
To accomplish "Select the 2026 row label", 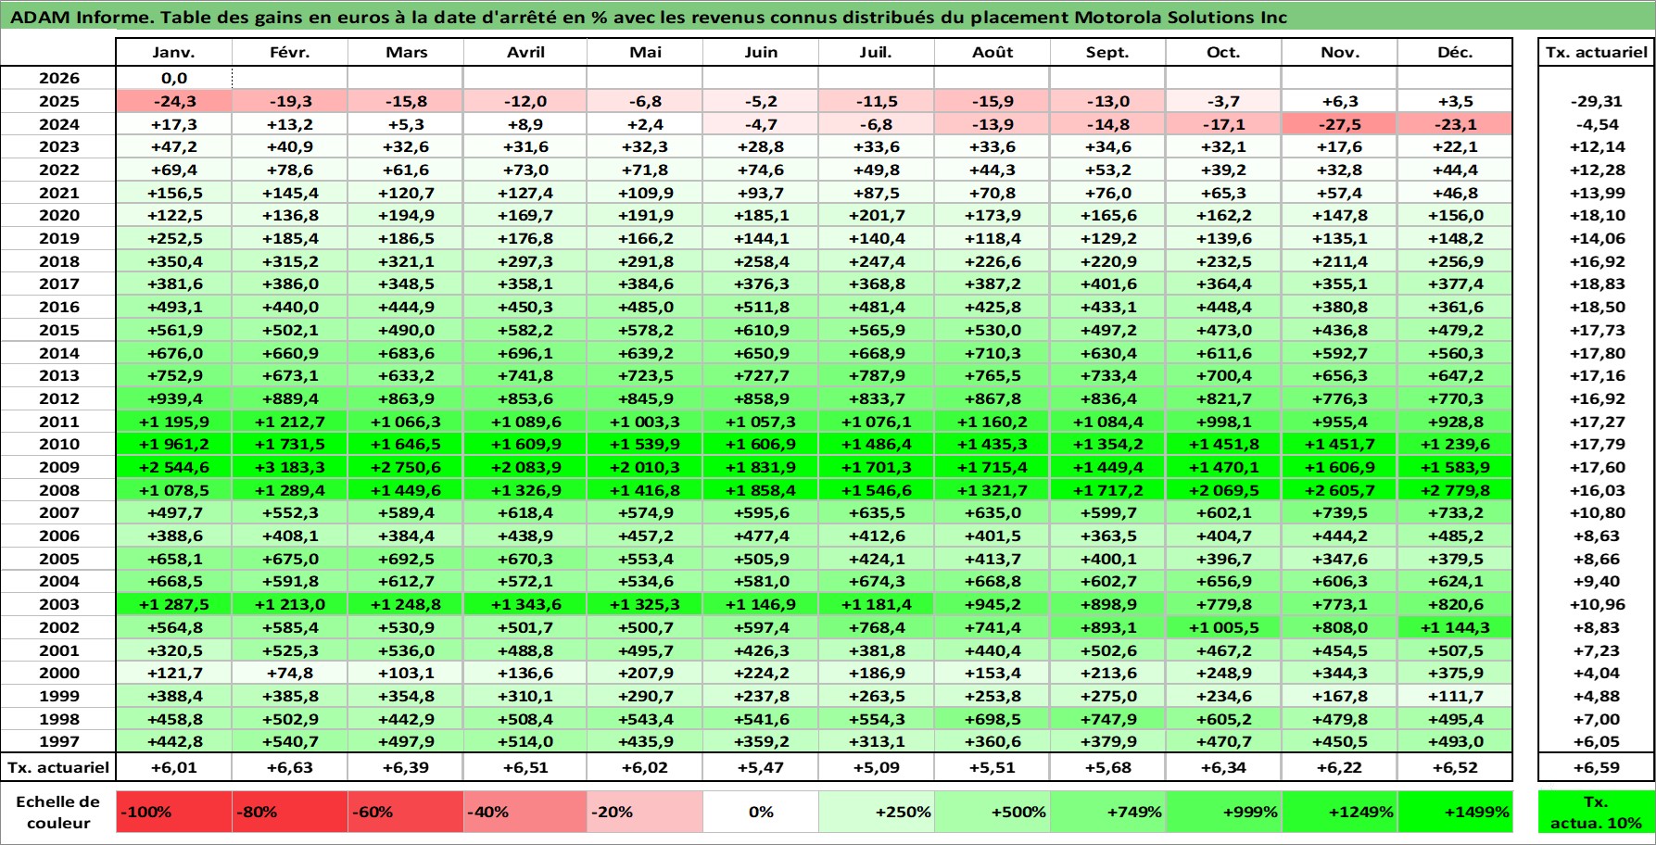I will [x=58, y=78].
